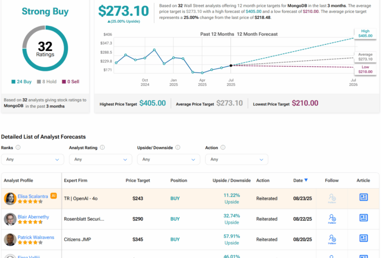This screenshot has width=381, height=258.
Task: Follow analyst Patrick Walravens
Action: [x=332, y=239]
